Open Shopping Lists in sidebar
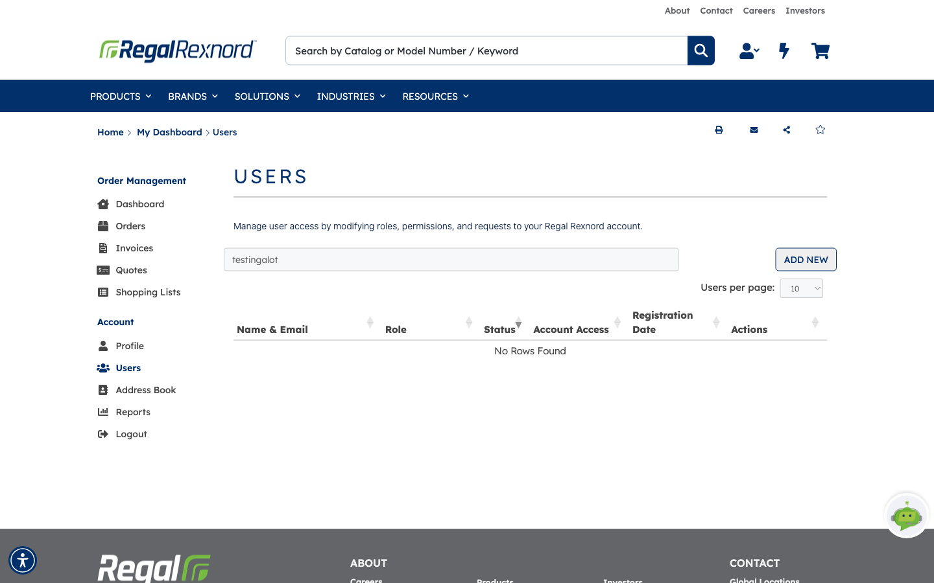This screenshot has height=583, width=934. point(139,292)
